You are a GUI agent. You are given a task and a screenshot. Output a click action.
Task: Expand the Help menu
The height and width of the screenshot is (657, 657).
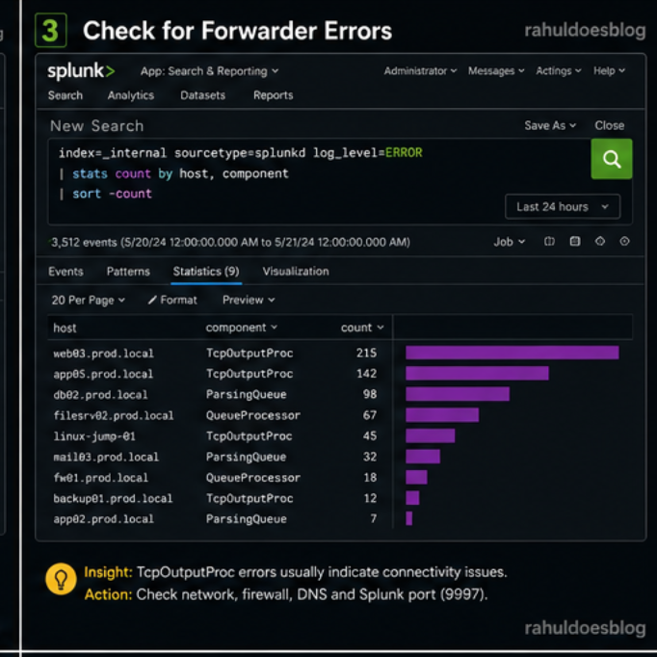click(609, 71)
